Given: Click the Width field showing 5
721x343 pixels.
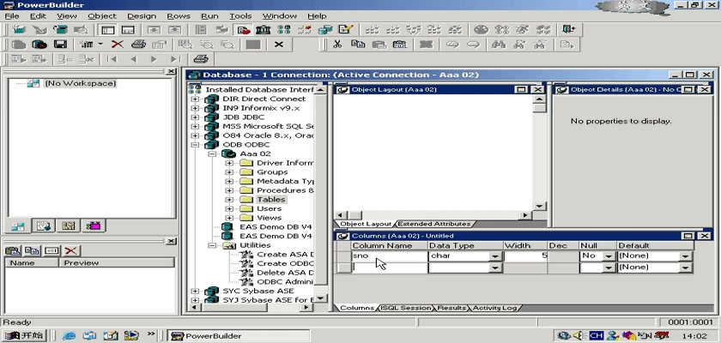Looking at the screenshot, I should point(525,256).
